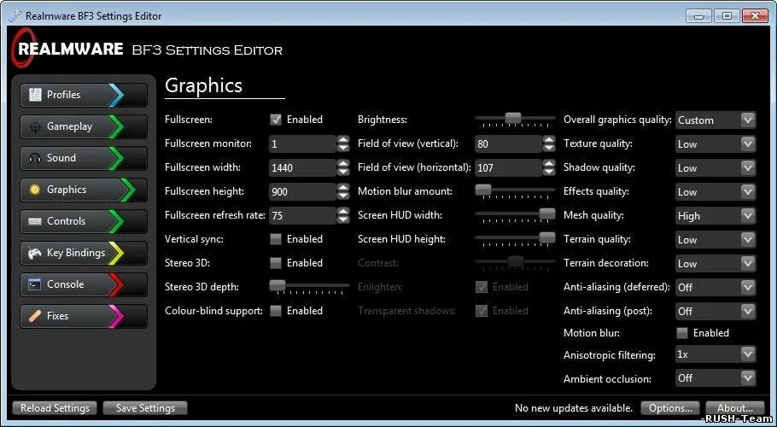Viewport: 777px width, 427px height.
Task: Click the Fullscreen width spinner arrows
Action: (x=343, y=168)
